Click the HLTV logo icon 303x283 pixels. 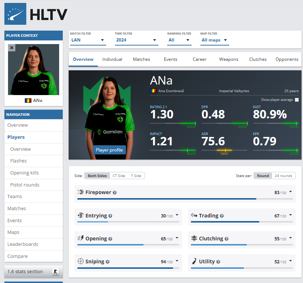[15, 14]
